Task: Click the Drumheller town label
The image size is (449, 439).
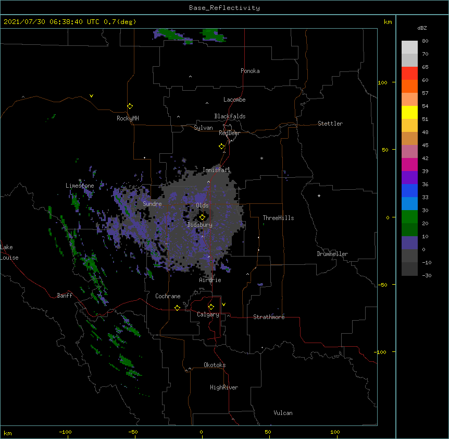Action: tap(332, 254)
